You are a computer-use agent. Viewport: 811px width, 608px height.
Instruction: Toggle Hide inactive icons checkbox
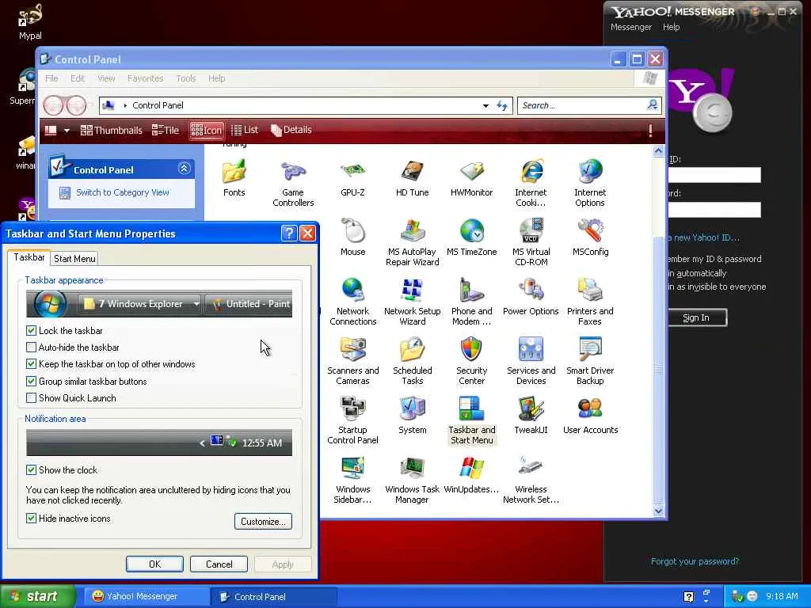click(x=31, y=518)
